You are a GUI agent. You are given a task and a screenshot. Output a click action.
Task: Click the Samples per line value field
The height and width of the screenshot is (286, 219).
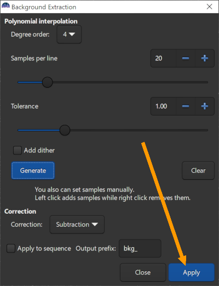click(163, 59)
